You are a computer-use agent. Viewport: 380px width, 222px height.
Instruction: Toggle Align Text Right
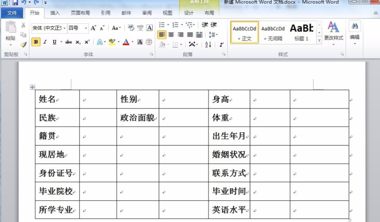[181, 35]
